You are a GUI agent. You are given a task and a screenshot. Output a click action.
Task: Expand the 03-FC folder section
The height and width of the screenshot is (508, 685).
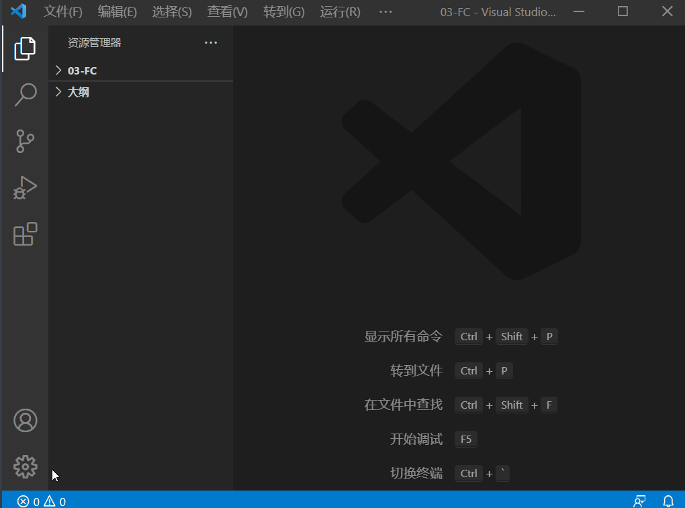point(140,70)
